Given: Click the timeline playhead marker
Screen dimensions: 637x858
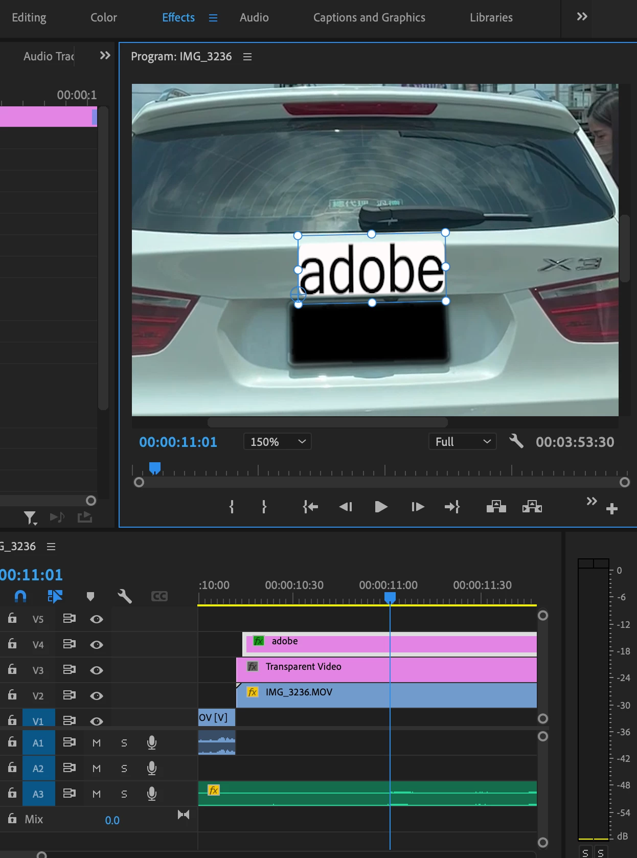Looking at the screenshot, I should tap(390, 598).
